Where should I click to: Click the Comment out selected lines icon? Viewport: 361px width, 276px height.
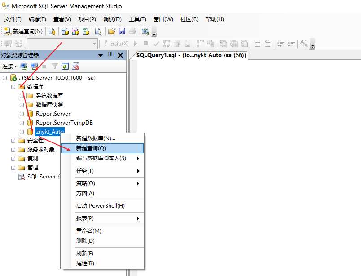(257, 43)
